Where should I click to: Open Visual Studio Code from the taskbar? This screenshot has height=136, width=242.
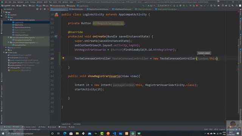point(114,133)
